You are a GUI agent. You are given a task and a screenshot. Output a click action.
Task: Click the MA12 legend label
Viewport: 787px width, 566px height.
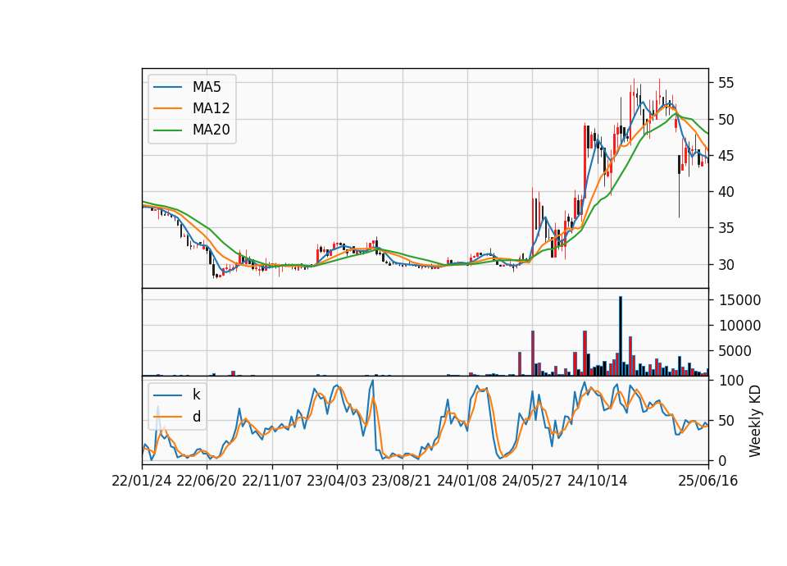click(x=211, y=108)
